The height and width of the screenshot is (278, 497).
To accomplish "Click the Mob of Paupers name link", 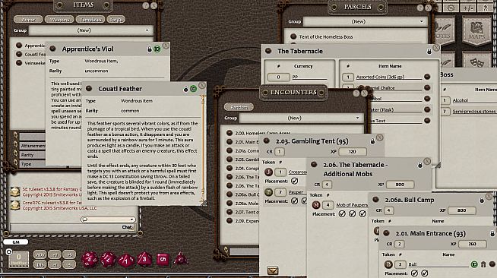I will click(352, 205).
